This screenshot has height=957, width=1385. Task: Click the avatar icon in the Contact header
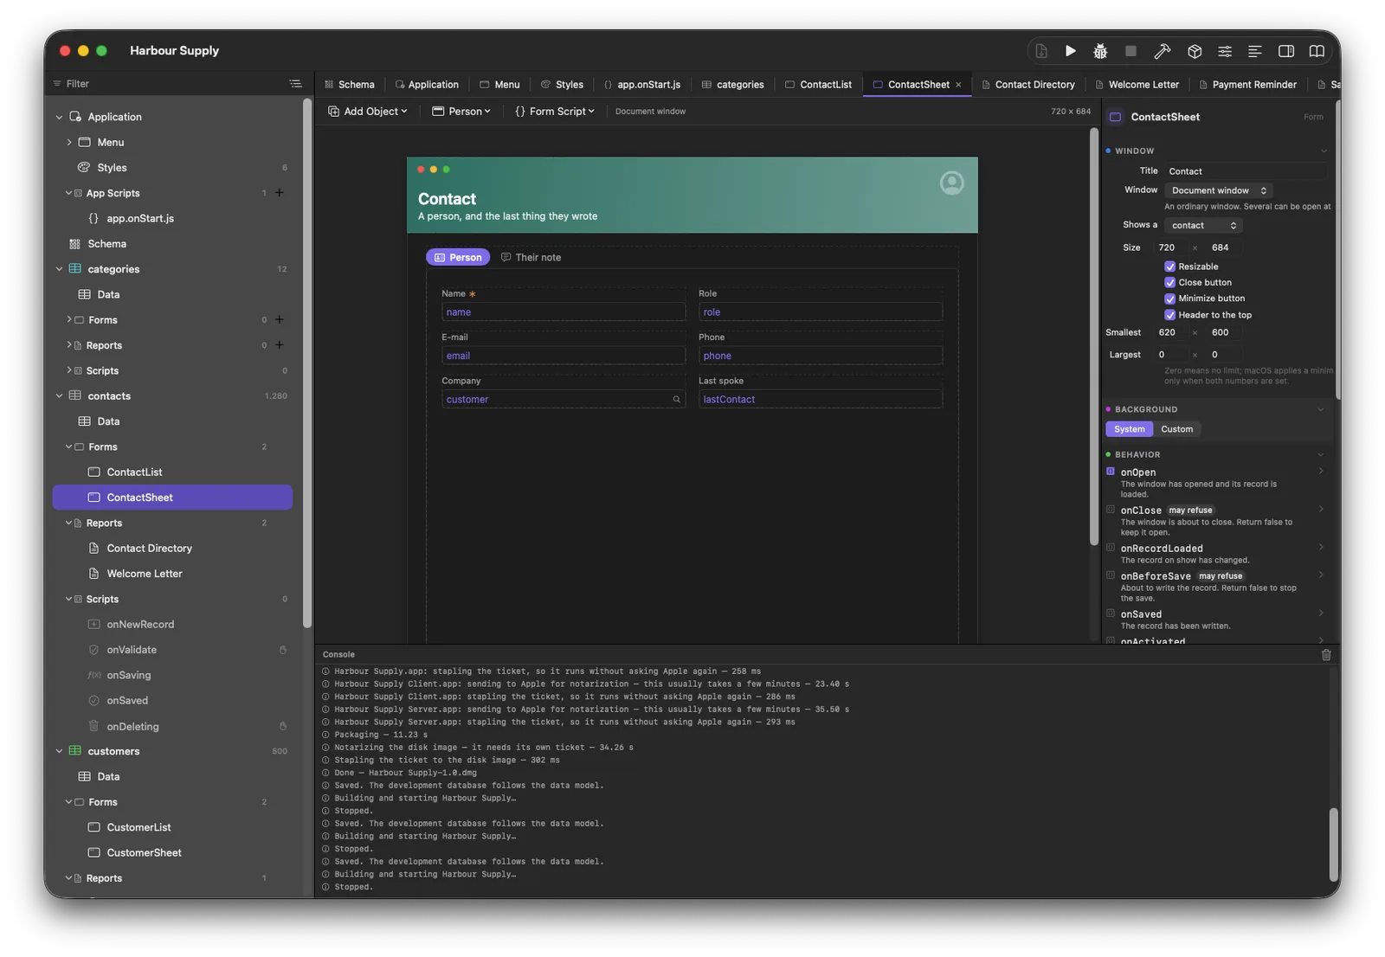(951, 183)
